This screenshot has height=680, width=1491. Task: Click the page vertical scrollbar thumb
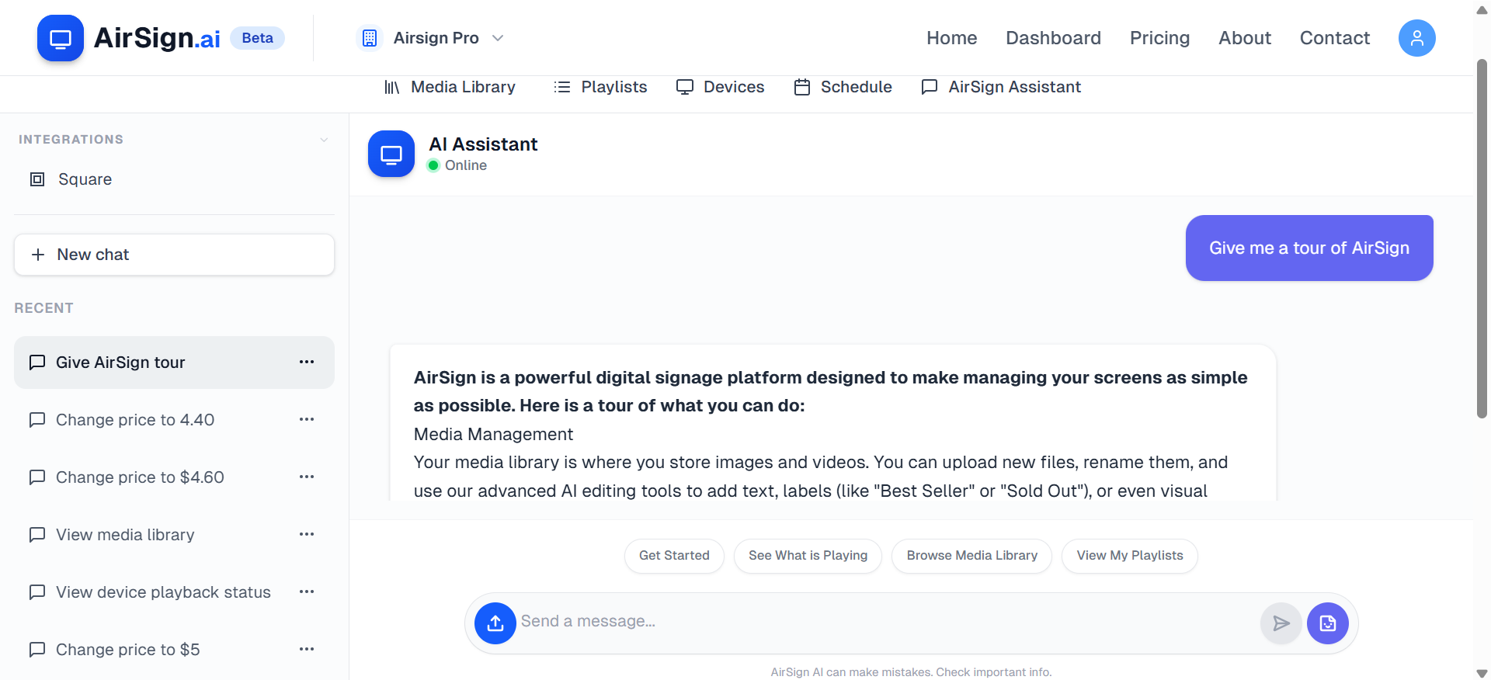(1482, 238)
